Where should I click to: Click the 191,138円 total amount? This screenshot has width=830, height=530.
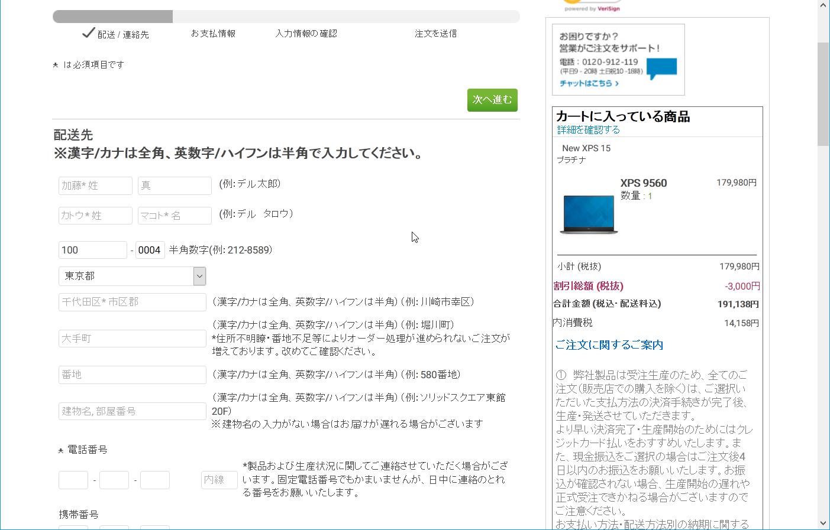[x=738, y=304]
